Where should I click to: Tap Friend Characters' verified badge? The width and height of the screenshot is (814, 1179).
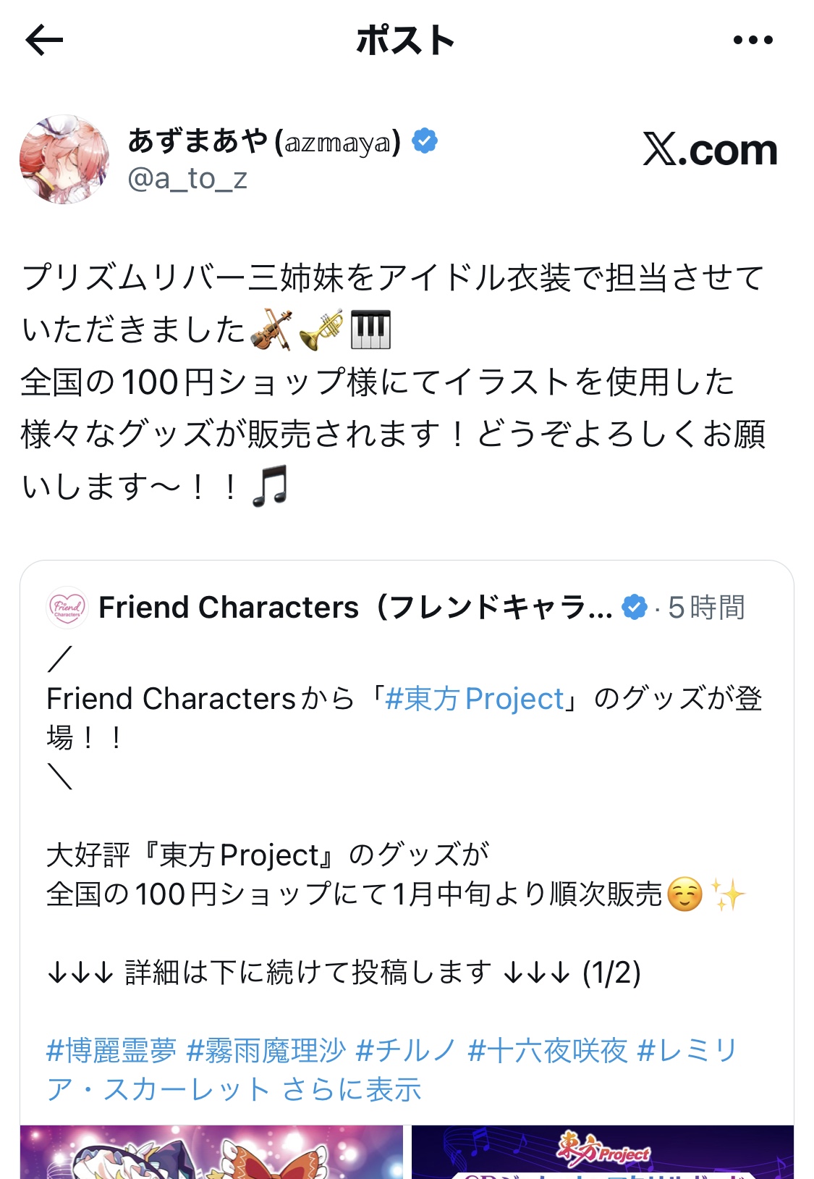point(635,607)
